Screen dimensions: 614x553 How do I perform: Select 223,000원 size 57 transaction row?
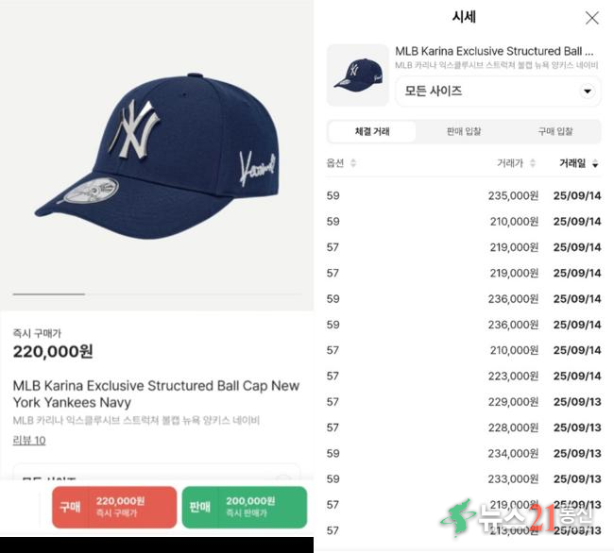(464, 376)
